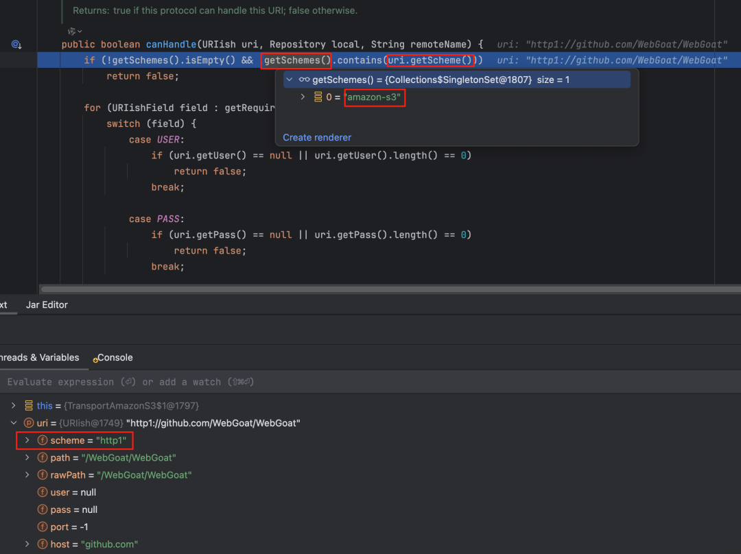Viewport: 741px width, 554px height.
Task: Select the rawPath = "/WebGoat/WebGoat" row
Action: point(370,474)
